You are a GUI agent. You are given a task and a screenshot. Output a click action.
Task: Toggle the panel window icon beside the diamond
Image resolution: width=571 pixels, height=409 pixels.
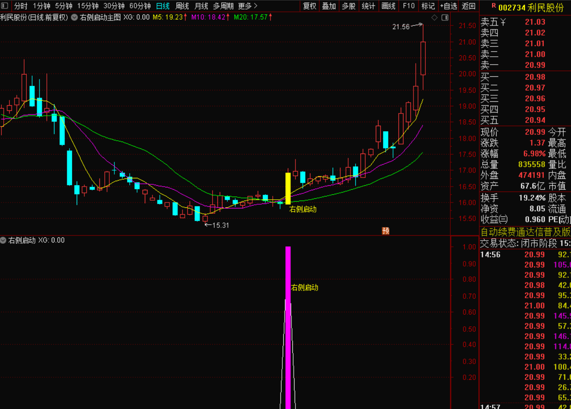(445, 17)
